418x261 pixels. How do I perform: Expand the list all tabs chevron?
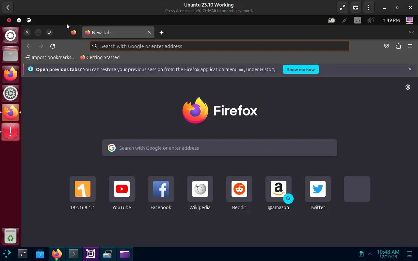coord(411,32)
